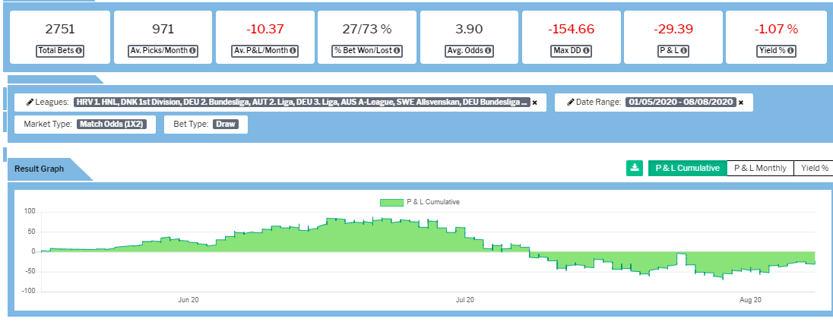Click the Aug 20 axis label

(x=751, y=300)
